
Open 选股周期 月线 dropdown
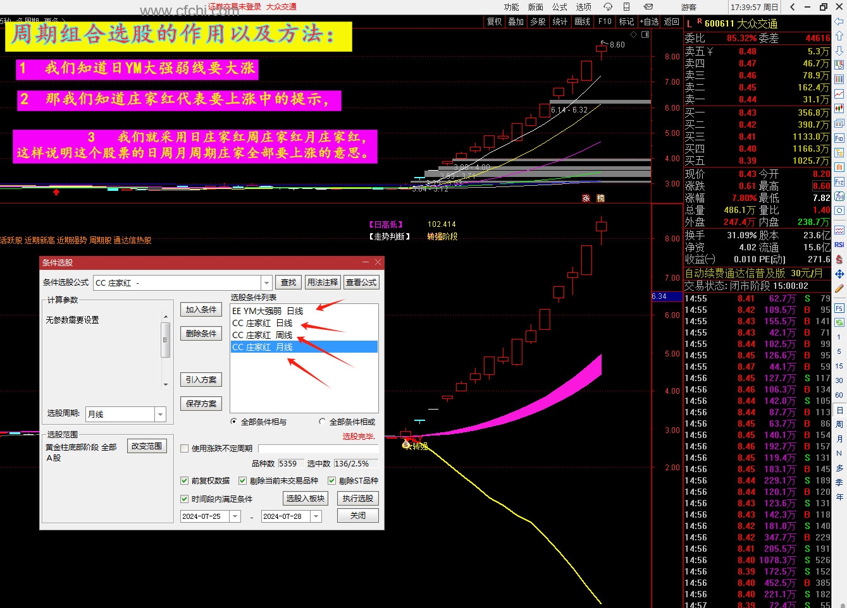click(x=160, y=414)
